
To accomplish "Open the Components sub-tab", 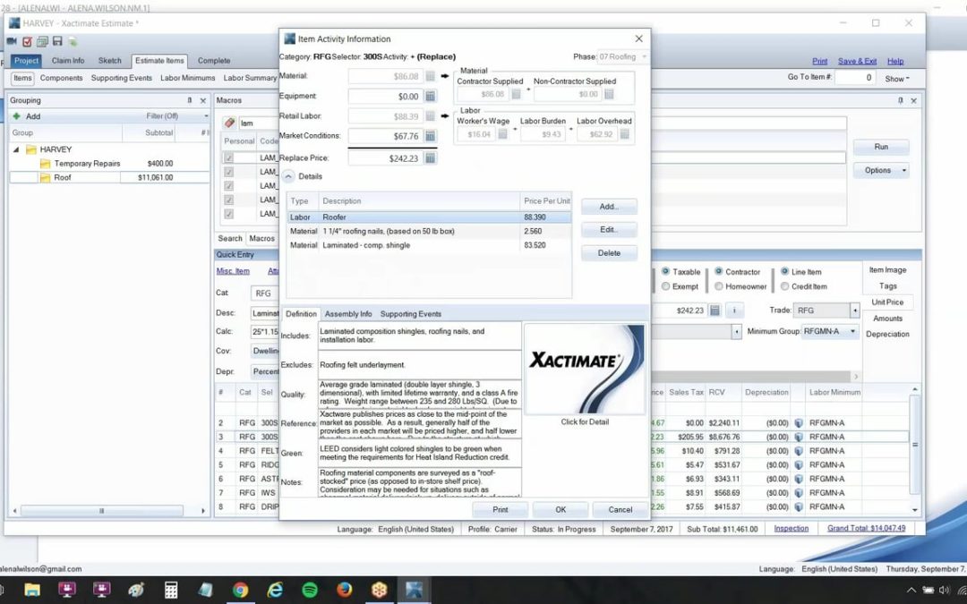I will pos(61,78).
